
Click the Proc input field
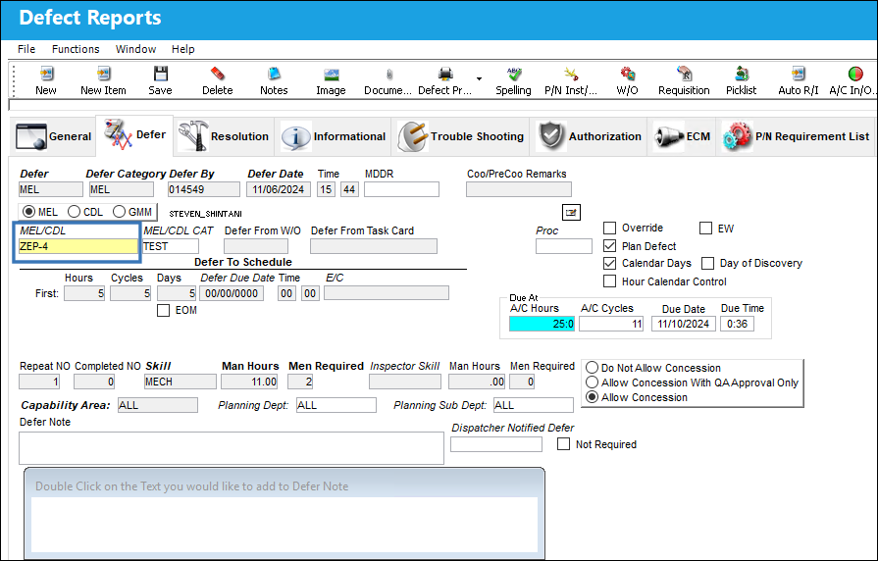564,246
